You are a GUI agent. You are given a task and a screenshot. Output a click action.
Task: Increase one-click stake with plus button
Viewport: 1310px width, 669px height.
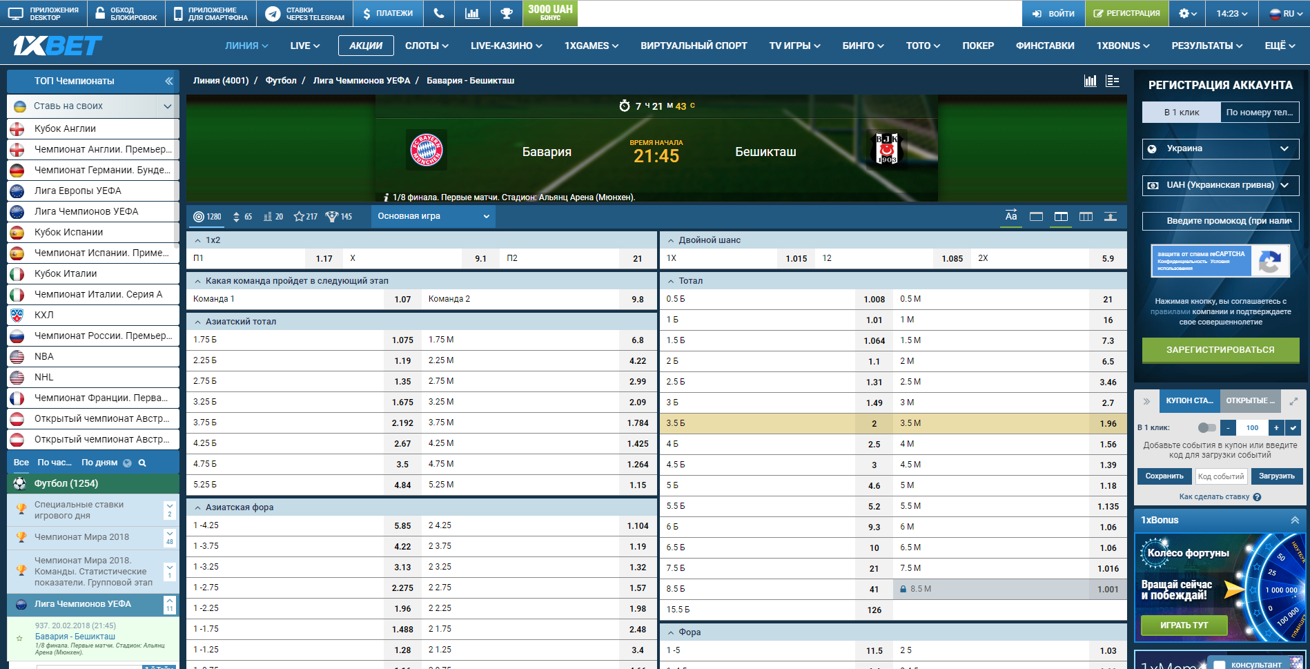1277,428
